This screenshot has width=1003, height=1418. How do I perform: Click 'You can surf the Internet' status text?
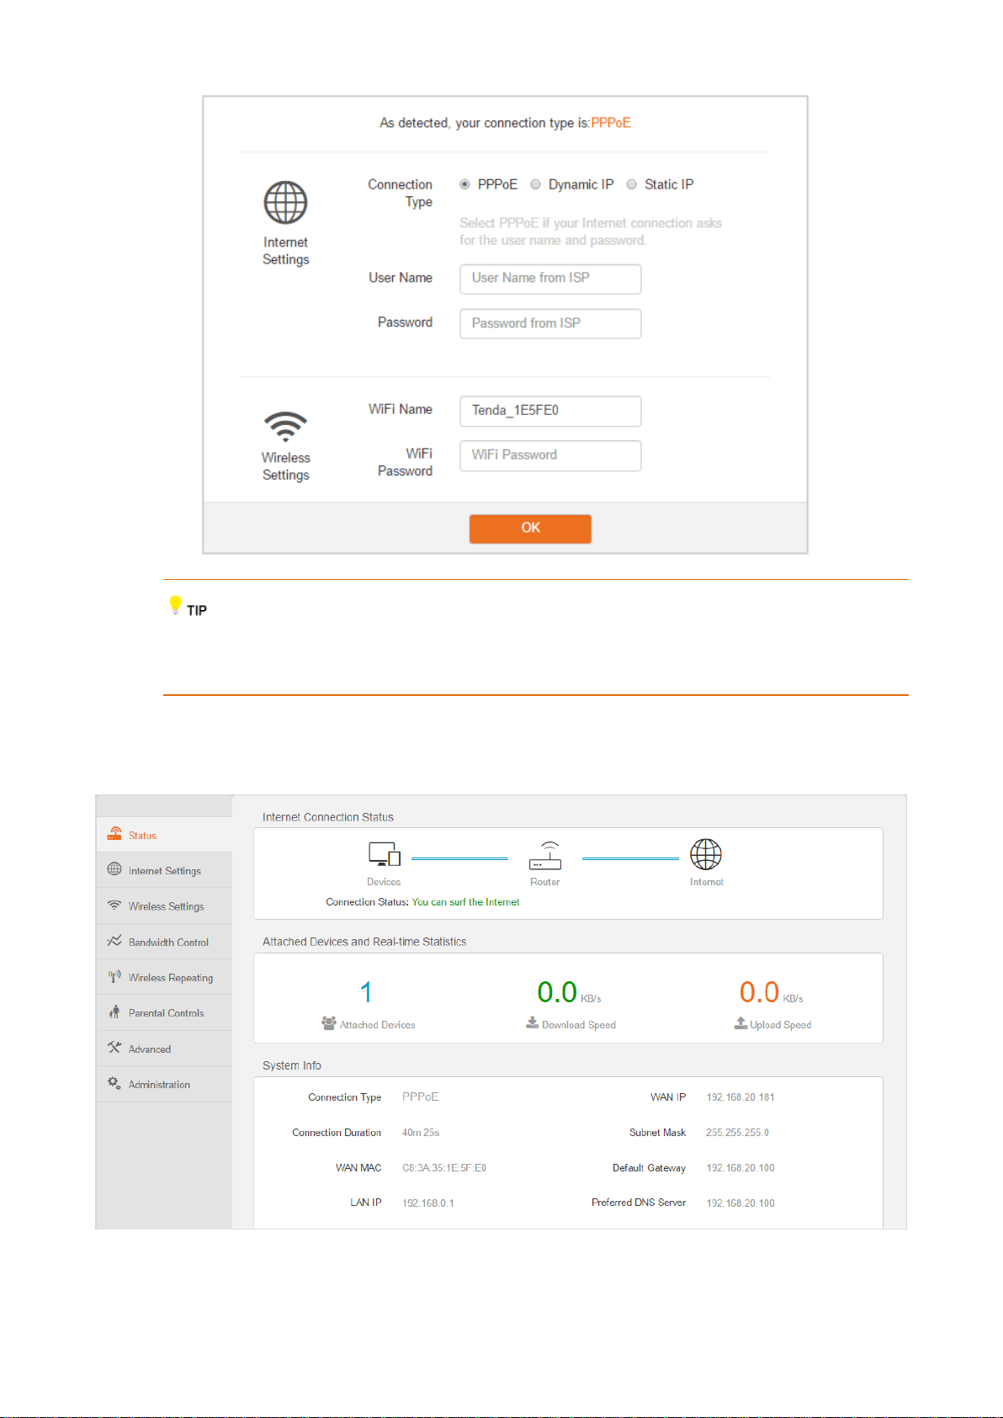tap(465, 901)
